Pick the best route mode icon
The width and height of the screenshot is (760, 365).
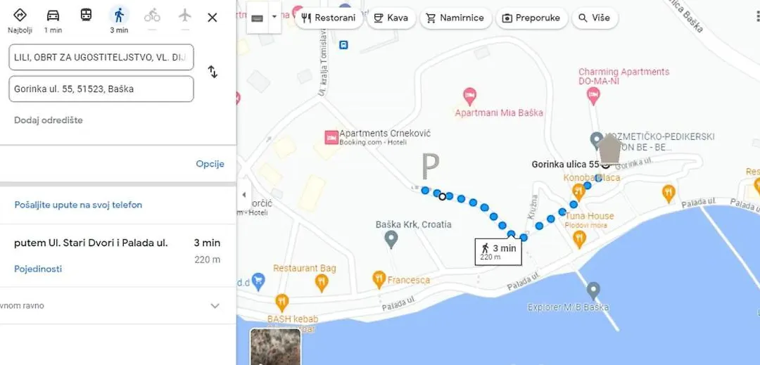[20, 15]
